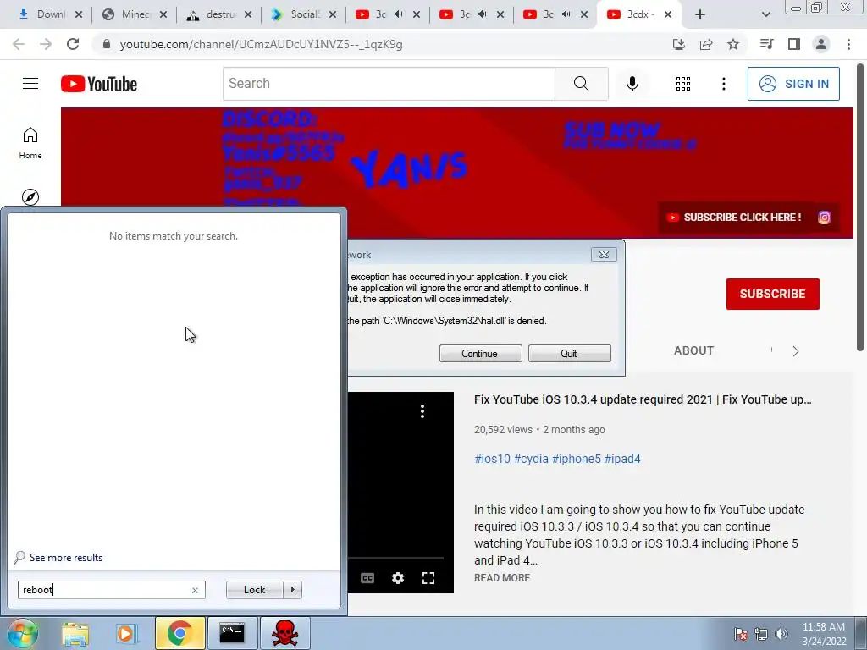Image resolution: width=867 pixels, height=650 pixels.
Task: Clear Start menu search text
Action: [195, 590]
